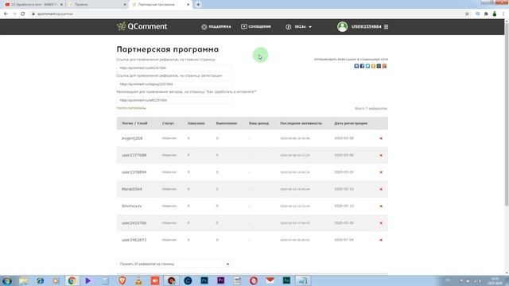Open Chrome from the taskbar
Screen dimensions: 509x286
72,280
